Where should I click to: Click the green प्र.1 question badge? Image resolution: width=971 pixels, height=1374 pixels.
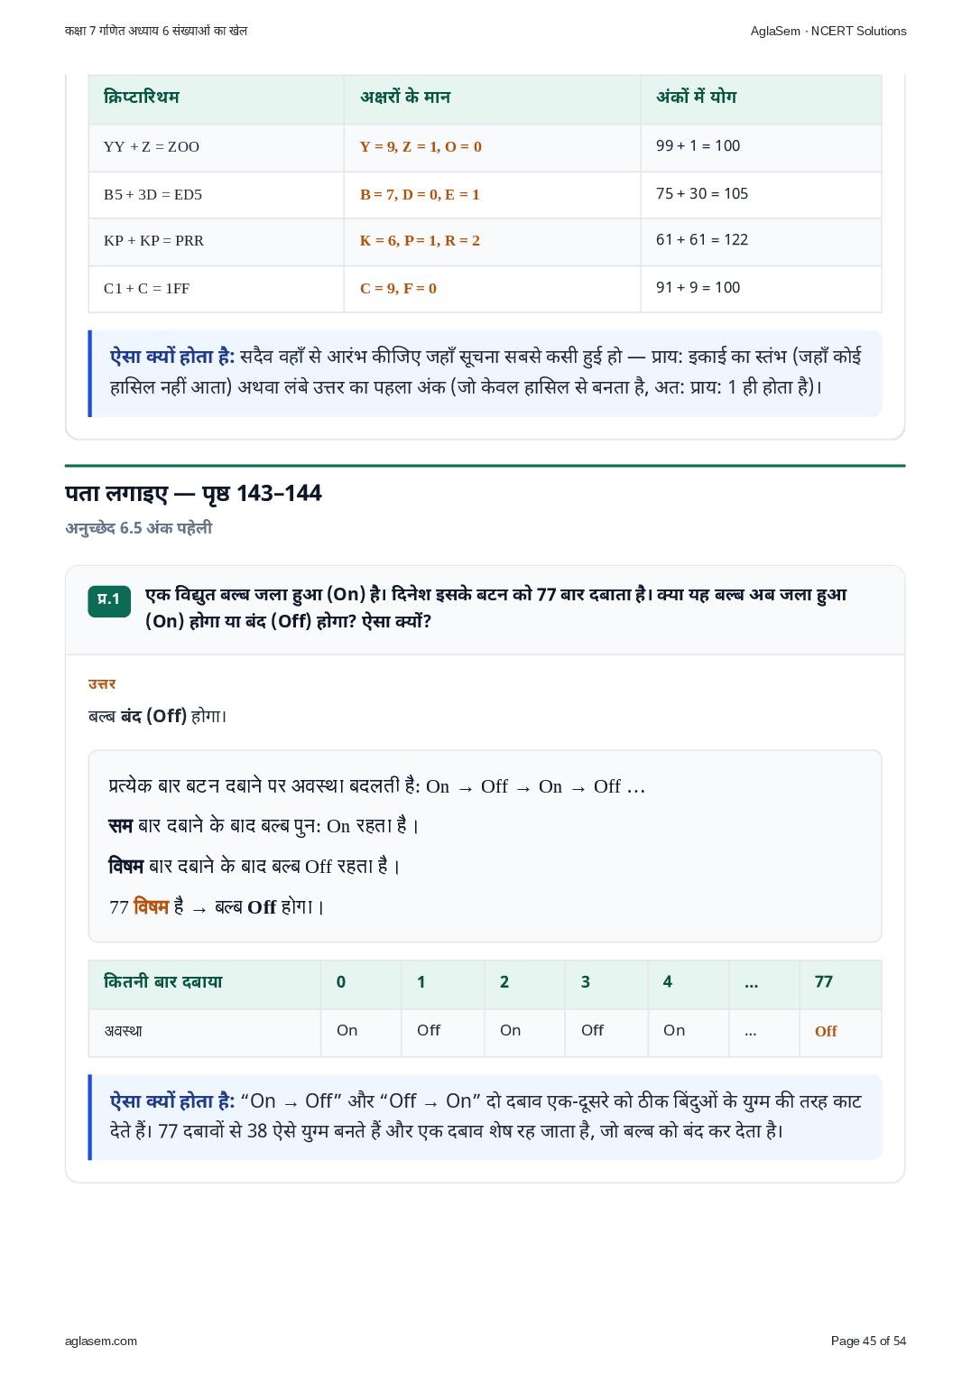pos(109,601)
